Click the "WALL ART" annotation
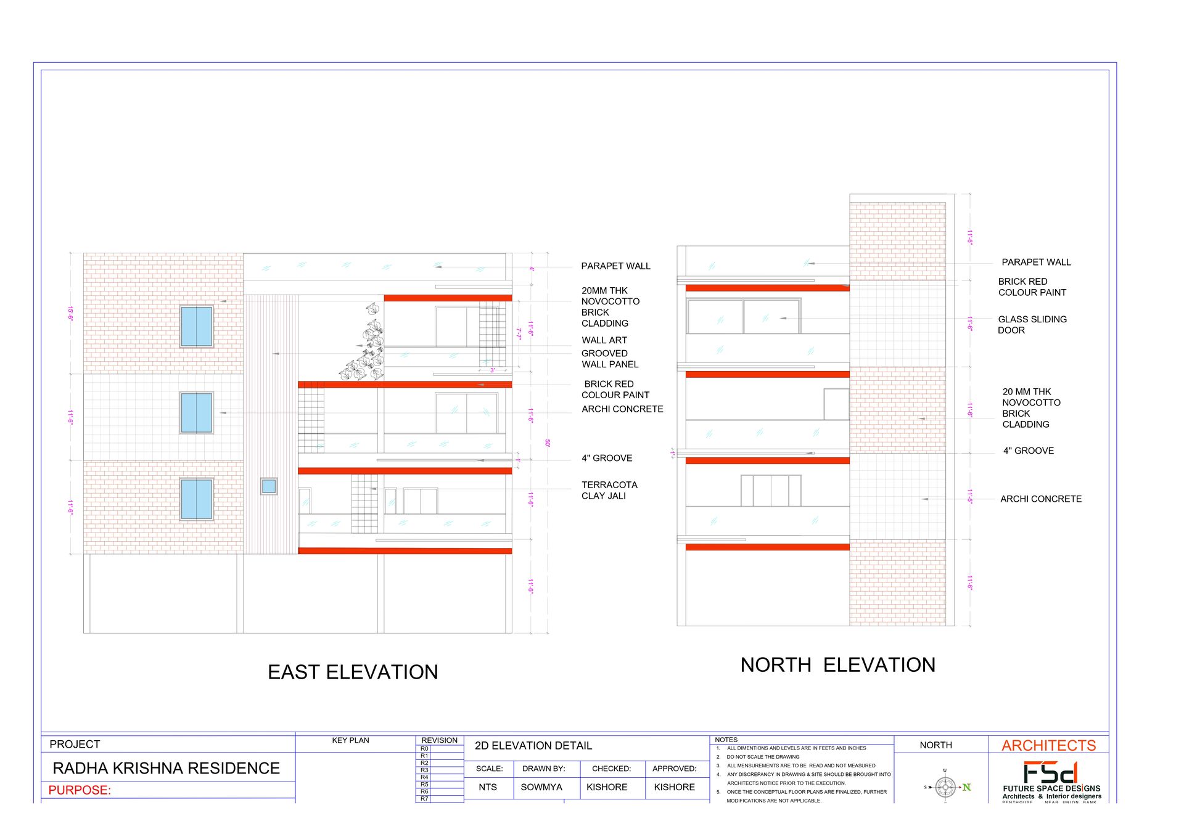The image size is (1184, 837). [604, 340]
